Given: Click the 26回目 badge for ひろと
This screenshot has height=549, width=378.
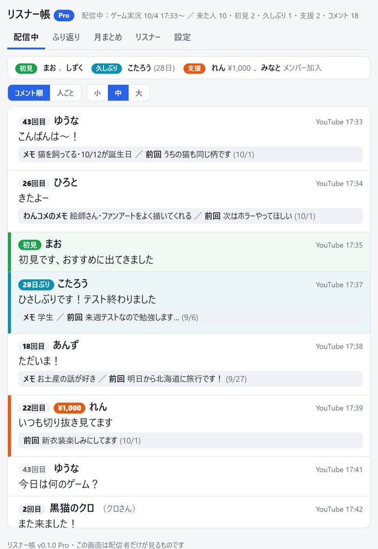Looking at the screenshot, I should (x=34, y=183).
